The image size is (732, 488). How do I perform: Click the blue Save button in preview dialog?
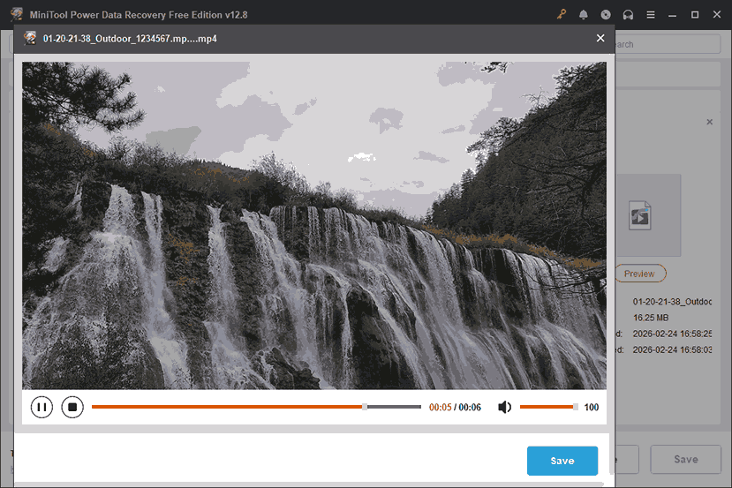click(562, 461)
